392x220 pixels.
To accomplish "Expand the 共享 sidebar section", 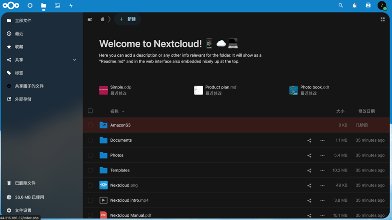I will [74, 60].
